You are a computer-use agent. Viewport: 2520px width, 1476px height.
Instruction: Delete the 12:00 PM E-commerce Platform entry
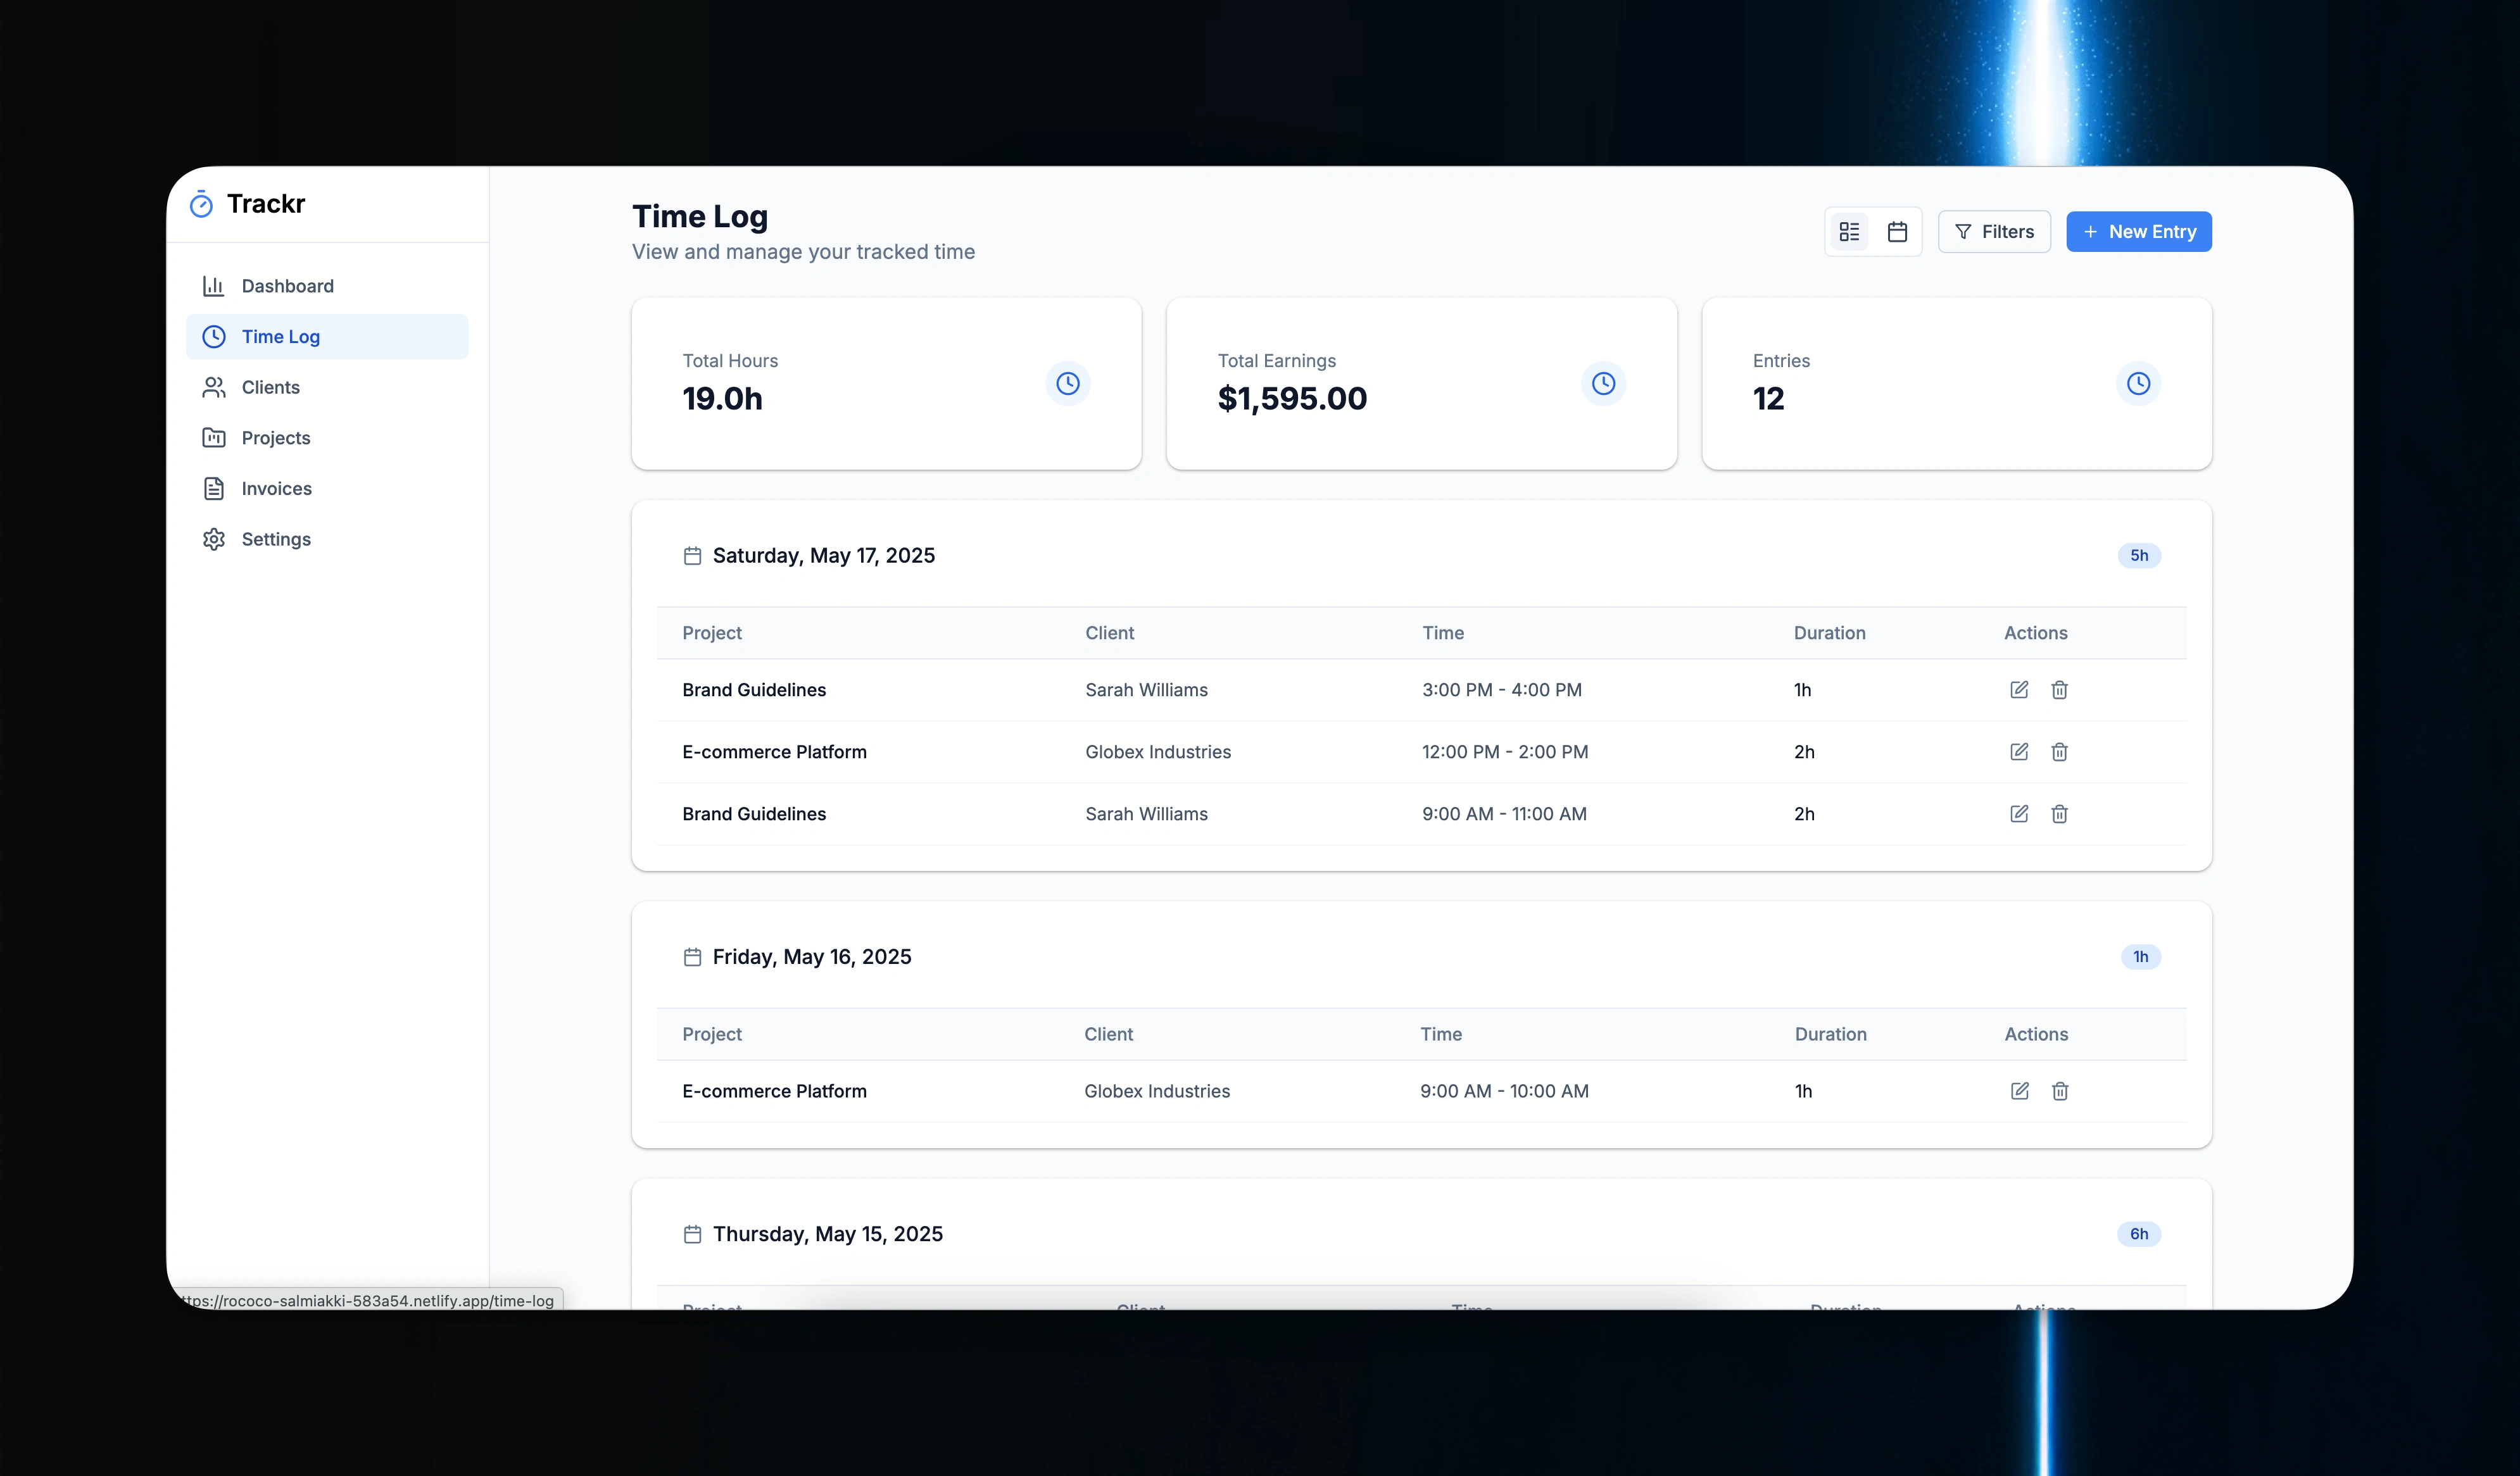[x=2059, y=751]
